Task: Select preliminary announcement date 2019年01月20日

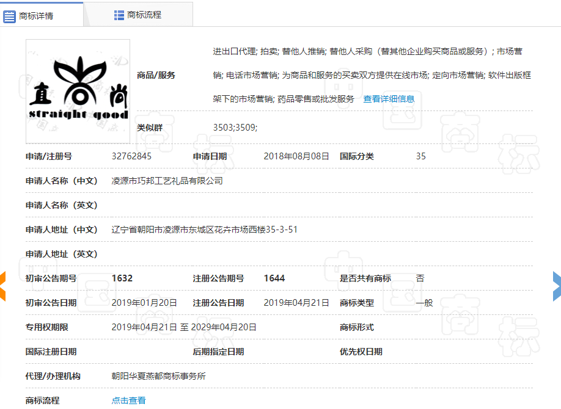Action: pos(144,303)
